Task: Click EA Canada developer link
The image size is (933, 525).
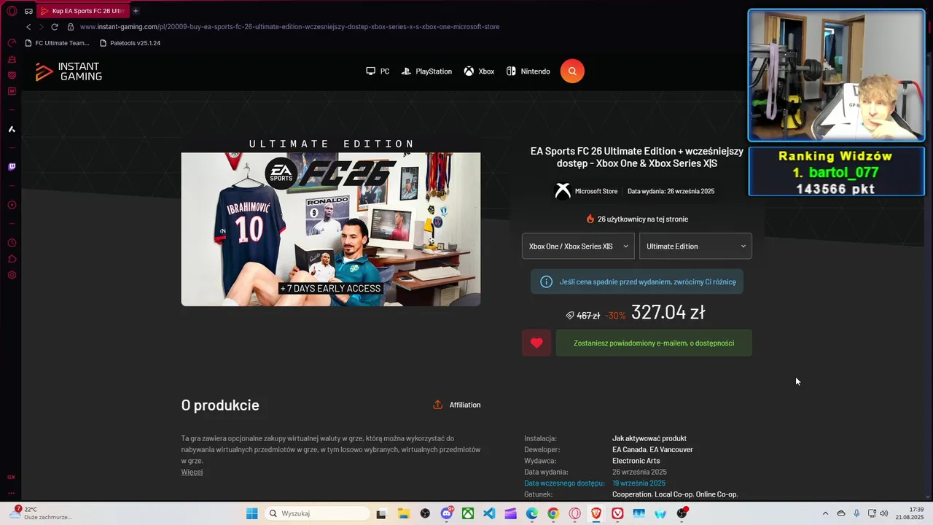Action: pyautogui.click(x=629, y=450)
